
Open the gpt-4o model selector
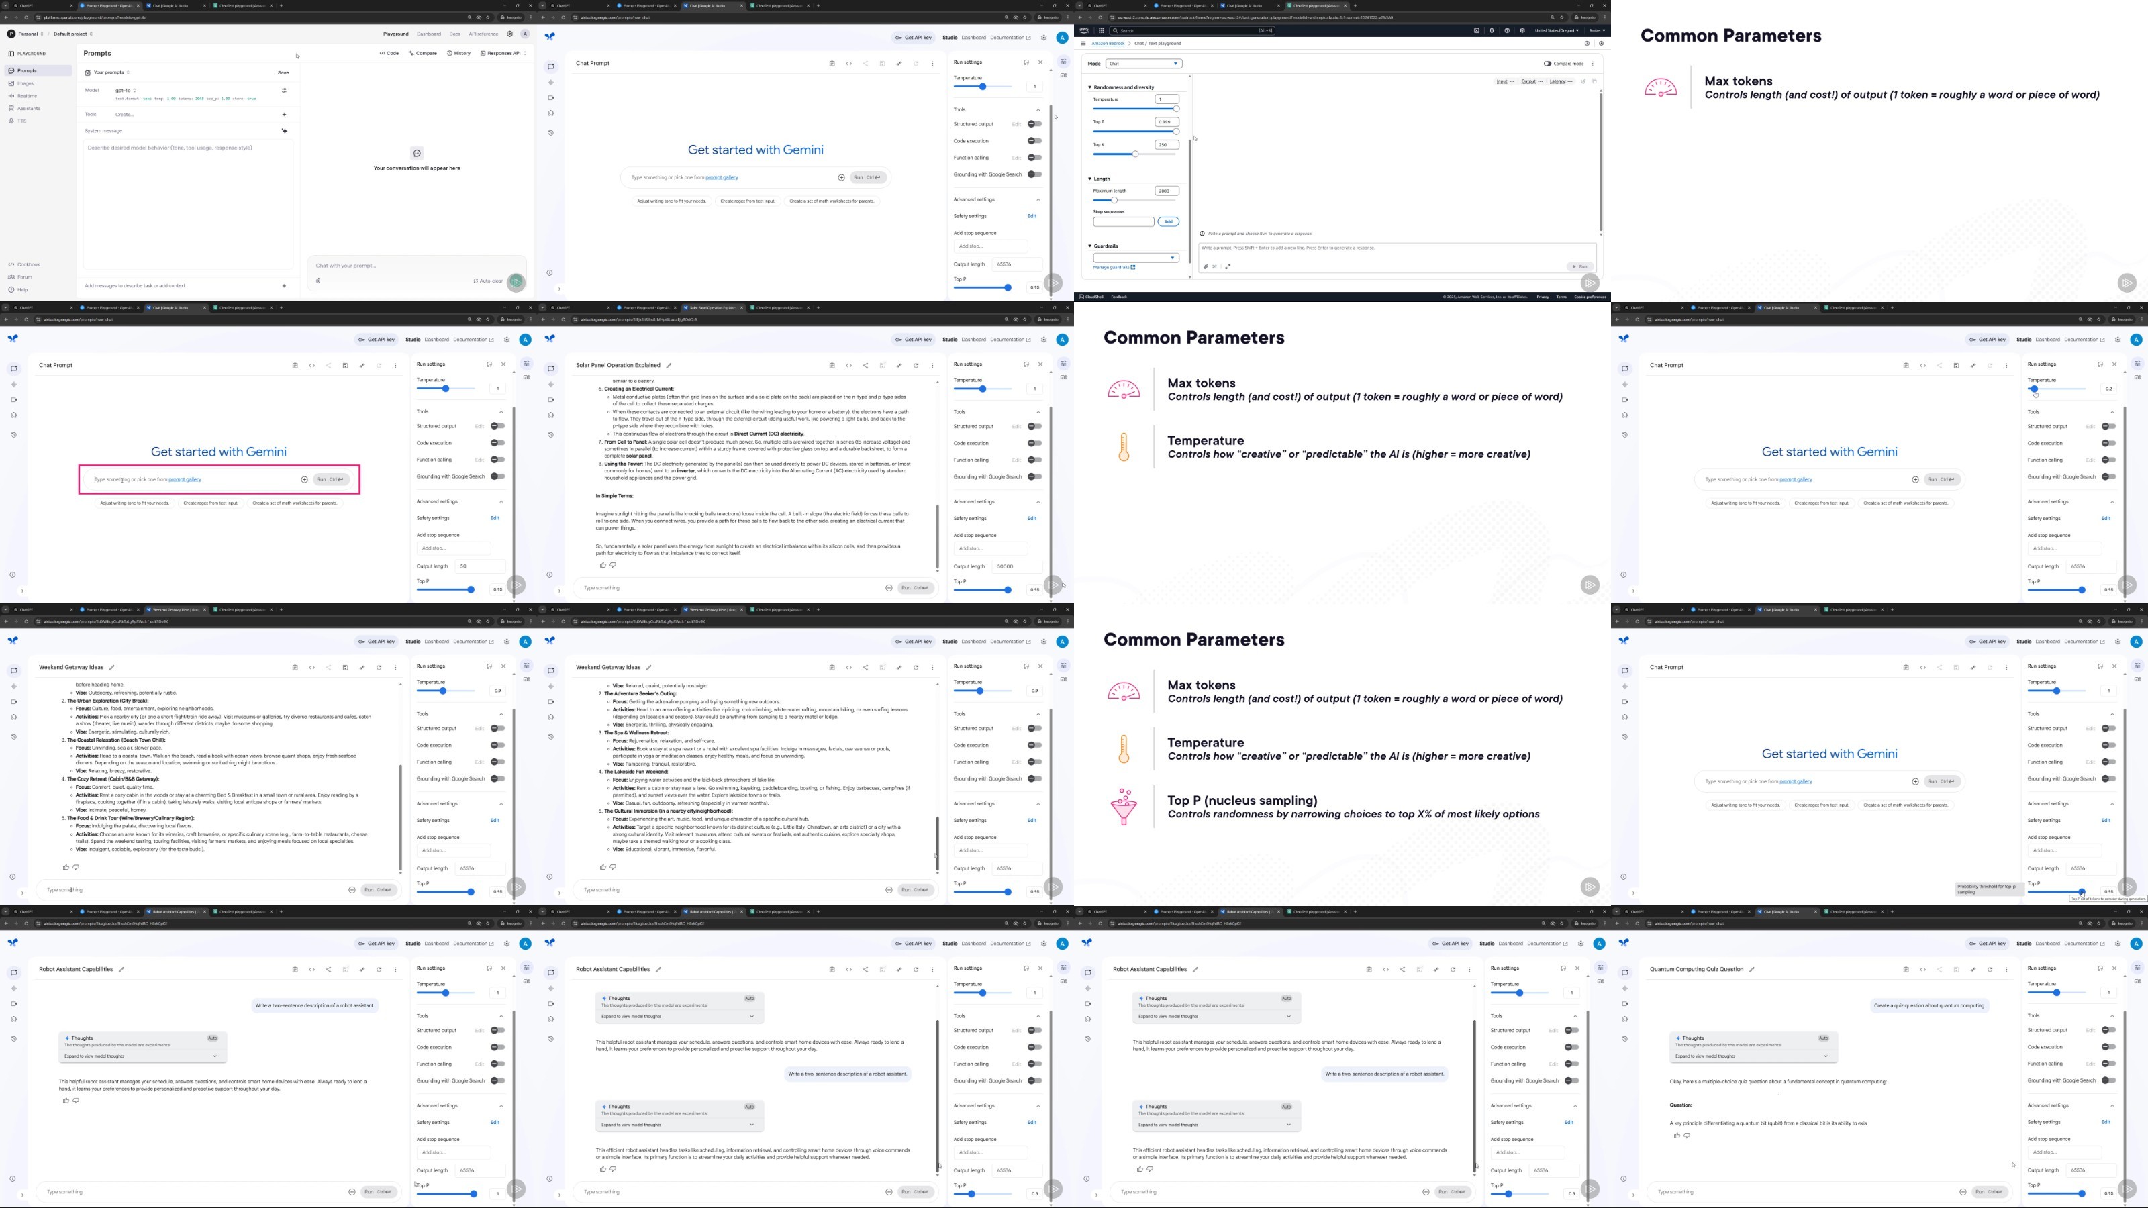(125, 90)
